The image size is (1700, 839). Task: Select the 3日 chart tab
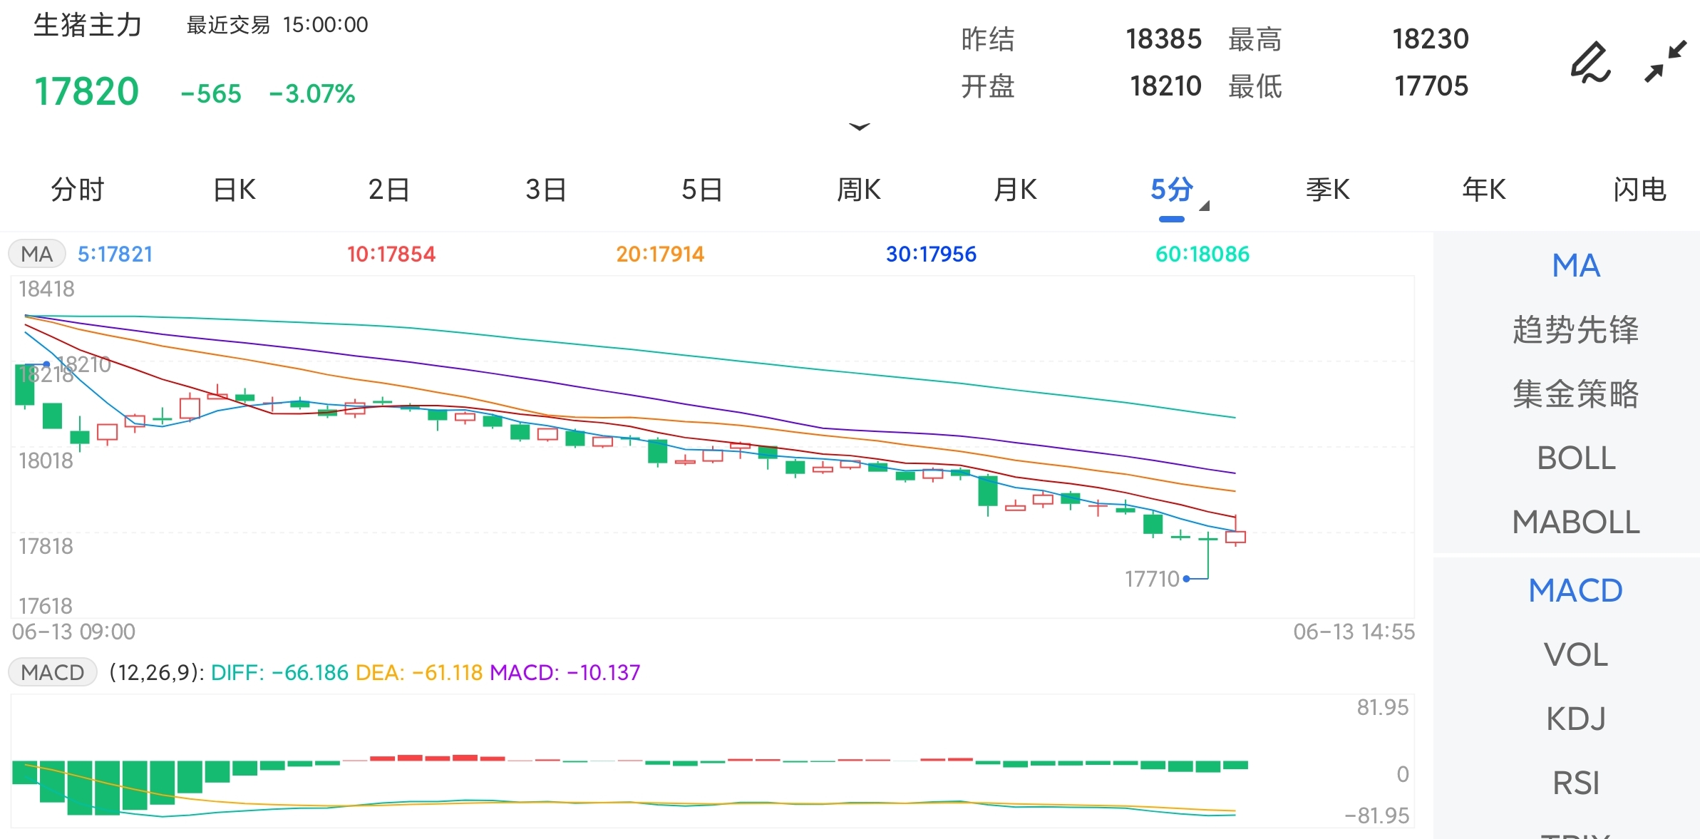pyautogui.click(x=546, y=190)
